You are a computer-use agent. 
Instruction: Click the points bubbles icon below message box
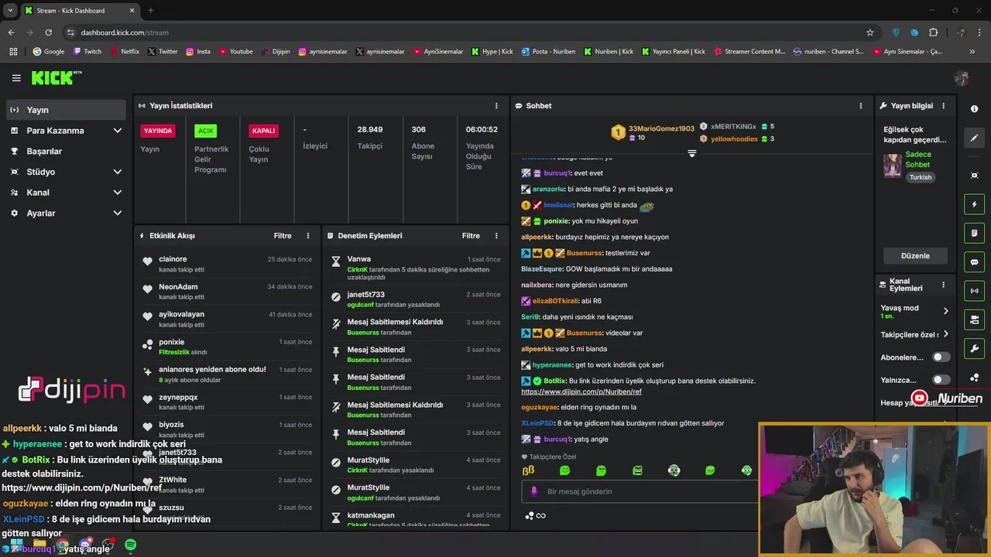pos(530,516)
